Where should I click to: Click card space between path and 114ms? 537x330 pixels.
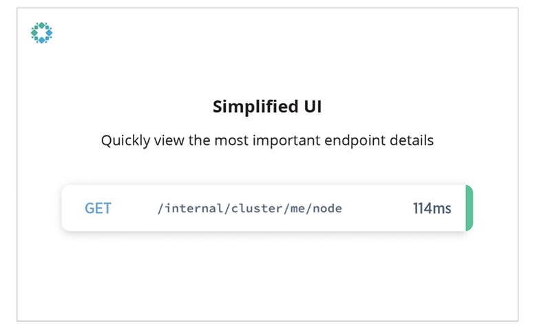pyautogui.click(x=377, y=208)
